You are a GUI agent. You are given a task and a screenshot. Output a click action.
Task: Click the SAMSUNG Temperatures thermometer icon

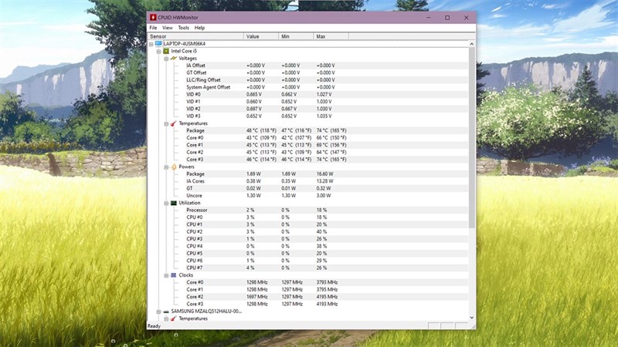pyautogui.click(x=174, y=318)
